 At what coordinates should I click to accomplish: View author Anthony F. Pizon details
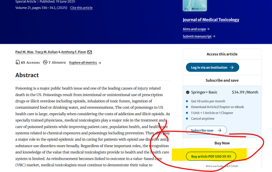[74, 52]
